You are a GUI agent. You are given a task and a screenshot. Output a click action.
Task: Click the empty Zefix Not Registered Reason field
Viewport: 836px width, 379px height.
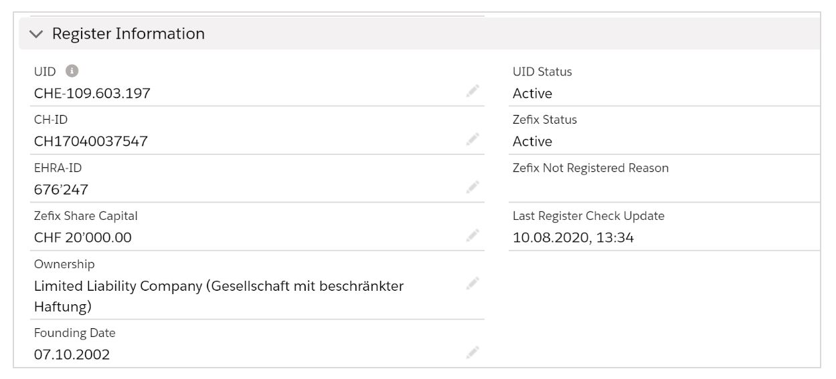[x=663, y=190]
